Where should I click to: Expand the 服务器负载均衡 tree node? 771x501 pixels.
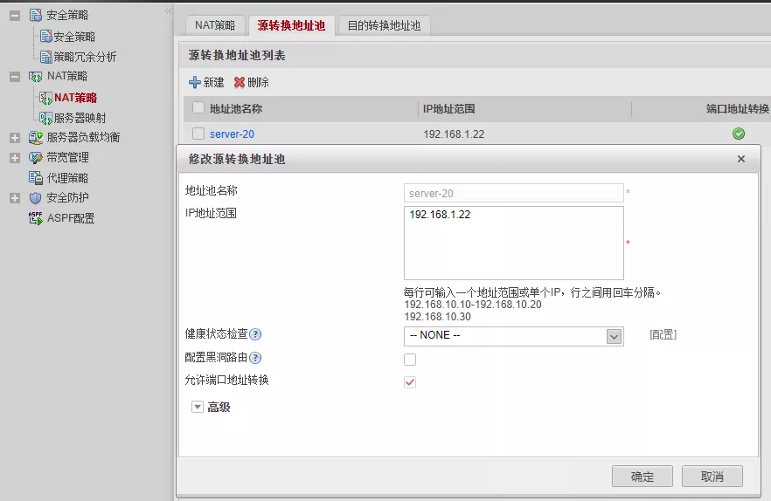[x=14, y=138]
